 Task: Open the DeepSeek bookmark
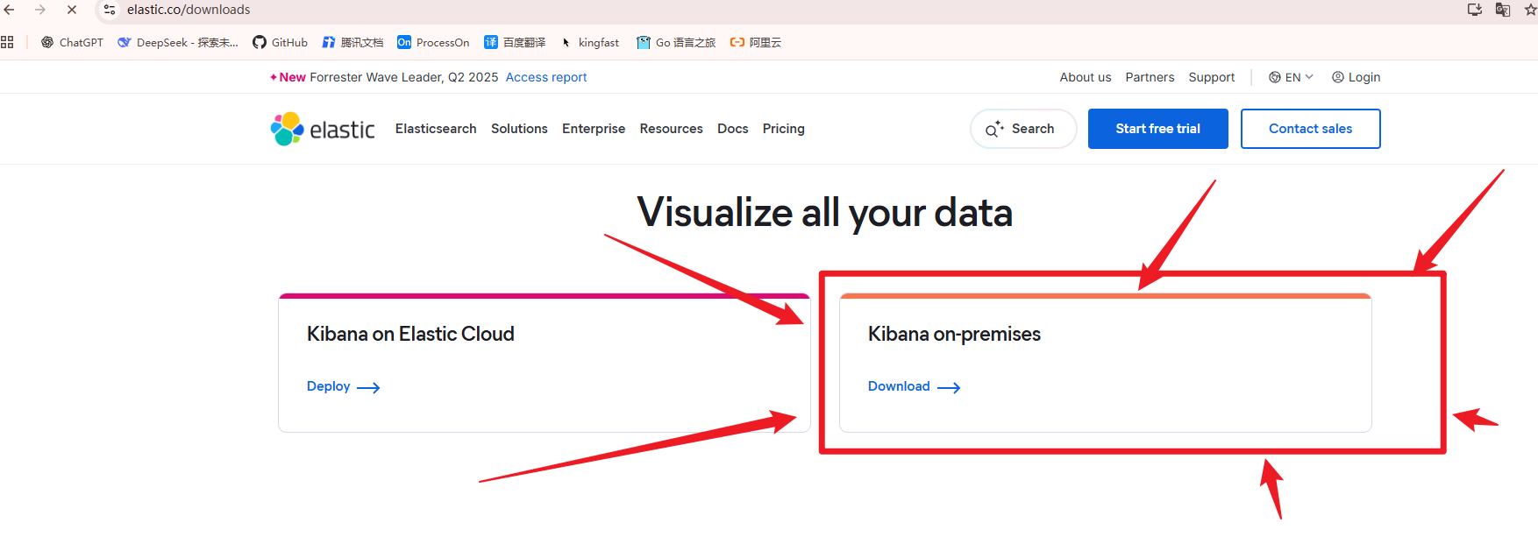pyautogui.click(x=178, y=42)
